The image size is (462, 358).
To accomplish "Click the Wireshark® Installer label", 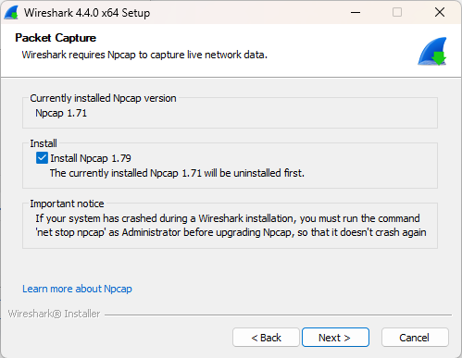I will 54,314.
